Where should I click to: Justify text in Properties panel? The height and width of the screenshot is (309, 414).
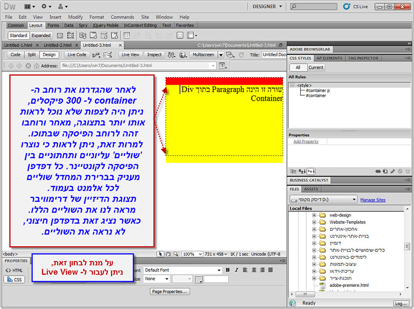click(x=271, y=270)
